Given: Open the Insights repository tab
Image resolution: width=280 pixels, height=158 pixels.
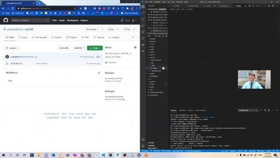Looking at the screenshot, I should point(114,37).
